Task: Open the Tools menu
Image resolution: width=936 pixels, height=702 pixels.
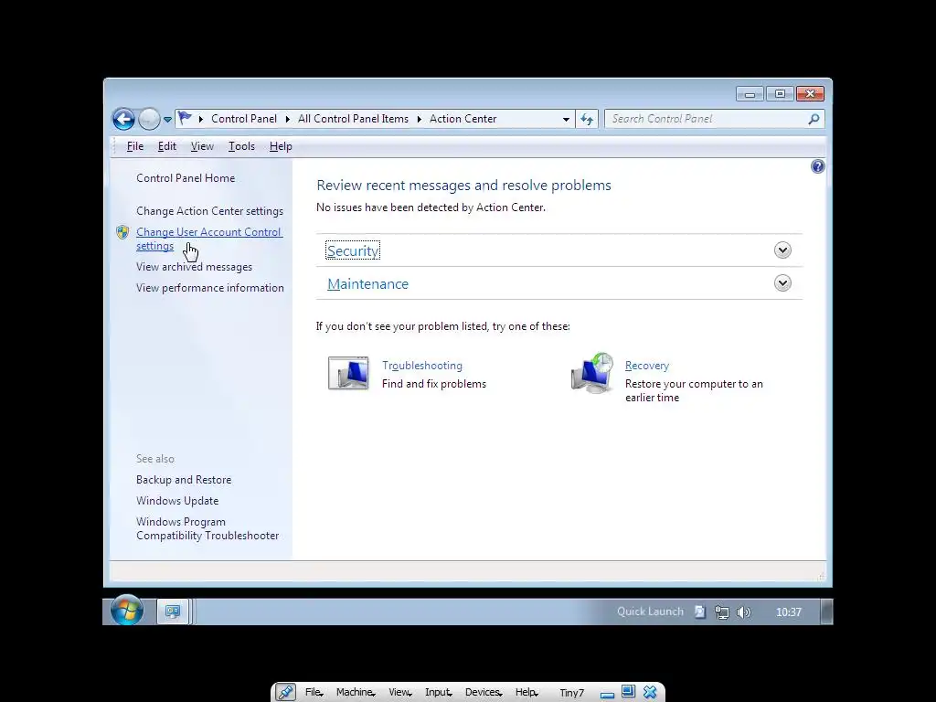Action: (x=241, y=146)
